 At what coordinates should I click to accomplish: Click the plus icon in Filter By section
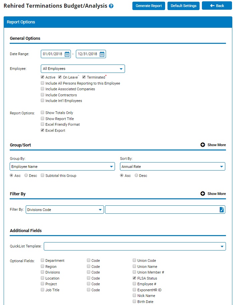(x=203, y=194)
